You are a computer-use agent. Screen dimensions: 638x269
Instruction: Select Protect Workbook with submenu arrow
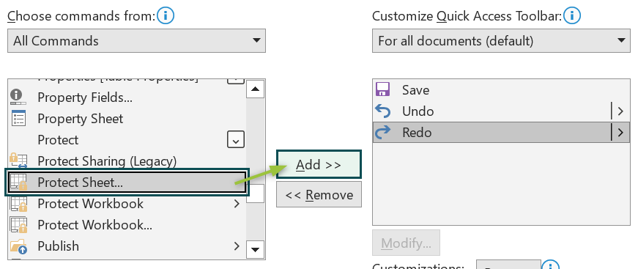pos(127,204)
